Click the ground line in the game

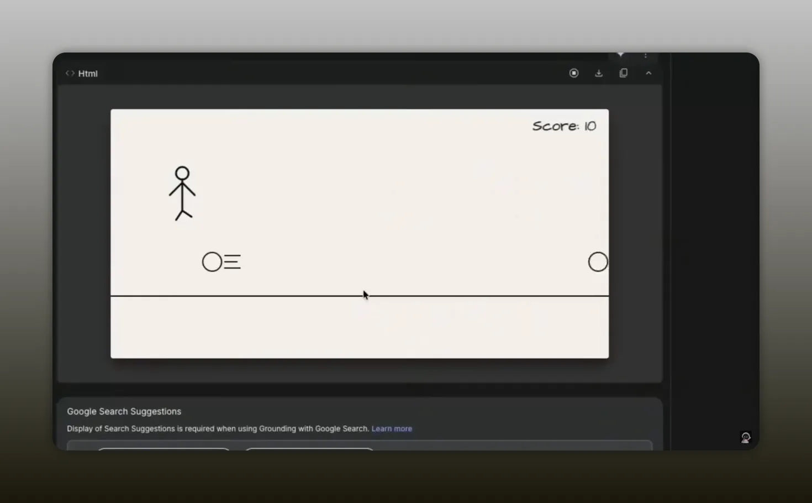click(359, 296)
